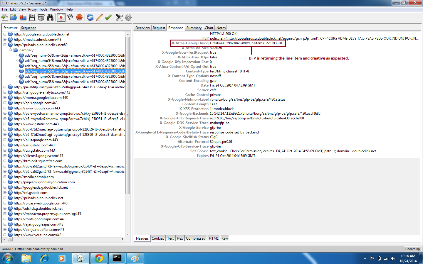
Task: Collapse the pubads.g.doubleclick.net:80 node
Action: pyautogui.click(x=5, y=45)
